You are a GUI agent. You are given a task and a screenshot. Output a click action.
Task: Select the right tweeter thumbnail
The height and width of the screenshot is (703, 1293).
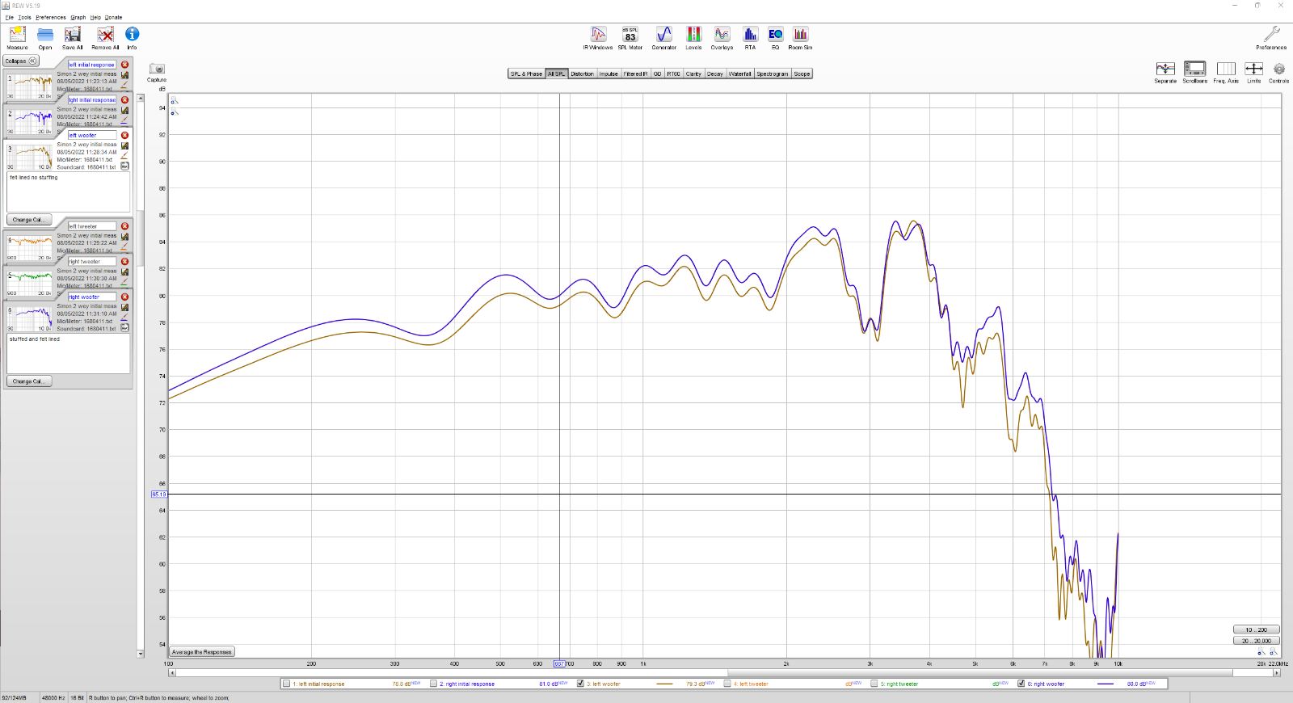(x=30, y=284)
